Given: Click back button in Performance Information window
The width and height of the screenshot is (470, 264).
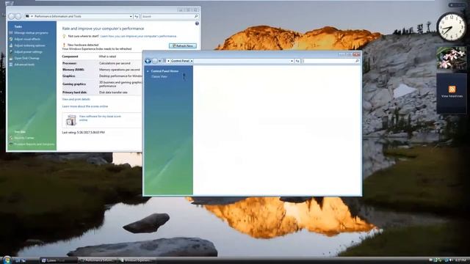Looking at the screenshot, I should (12, 16).
